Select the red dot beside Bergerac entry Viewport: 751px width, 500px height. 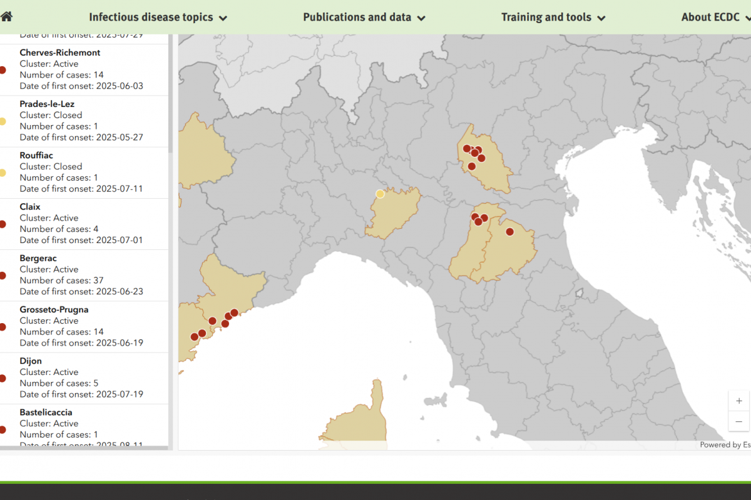3,276
